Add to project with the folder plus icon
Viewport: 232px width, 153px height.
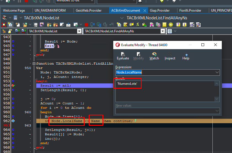49,25
